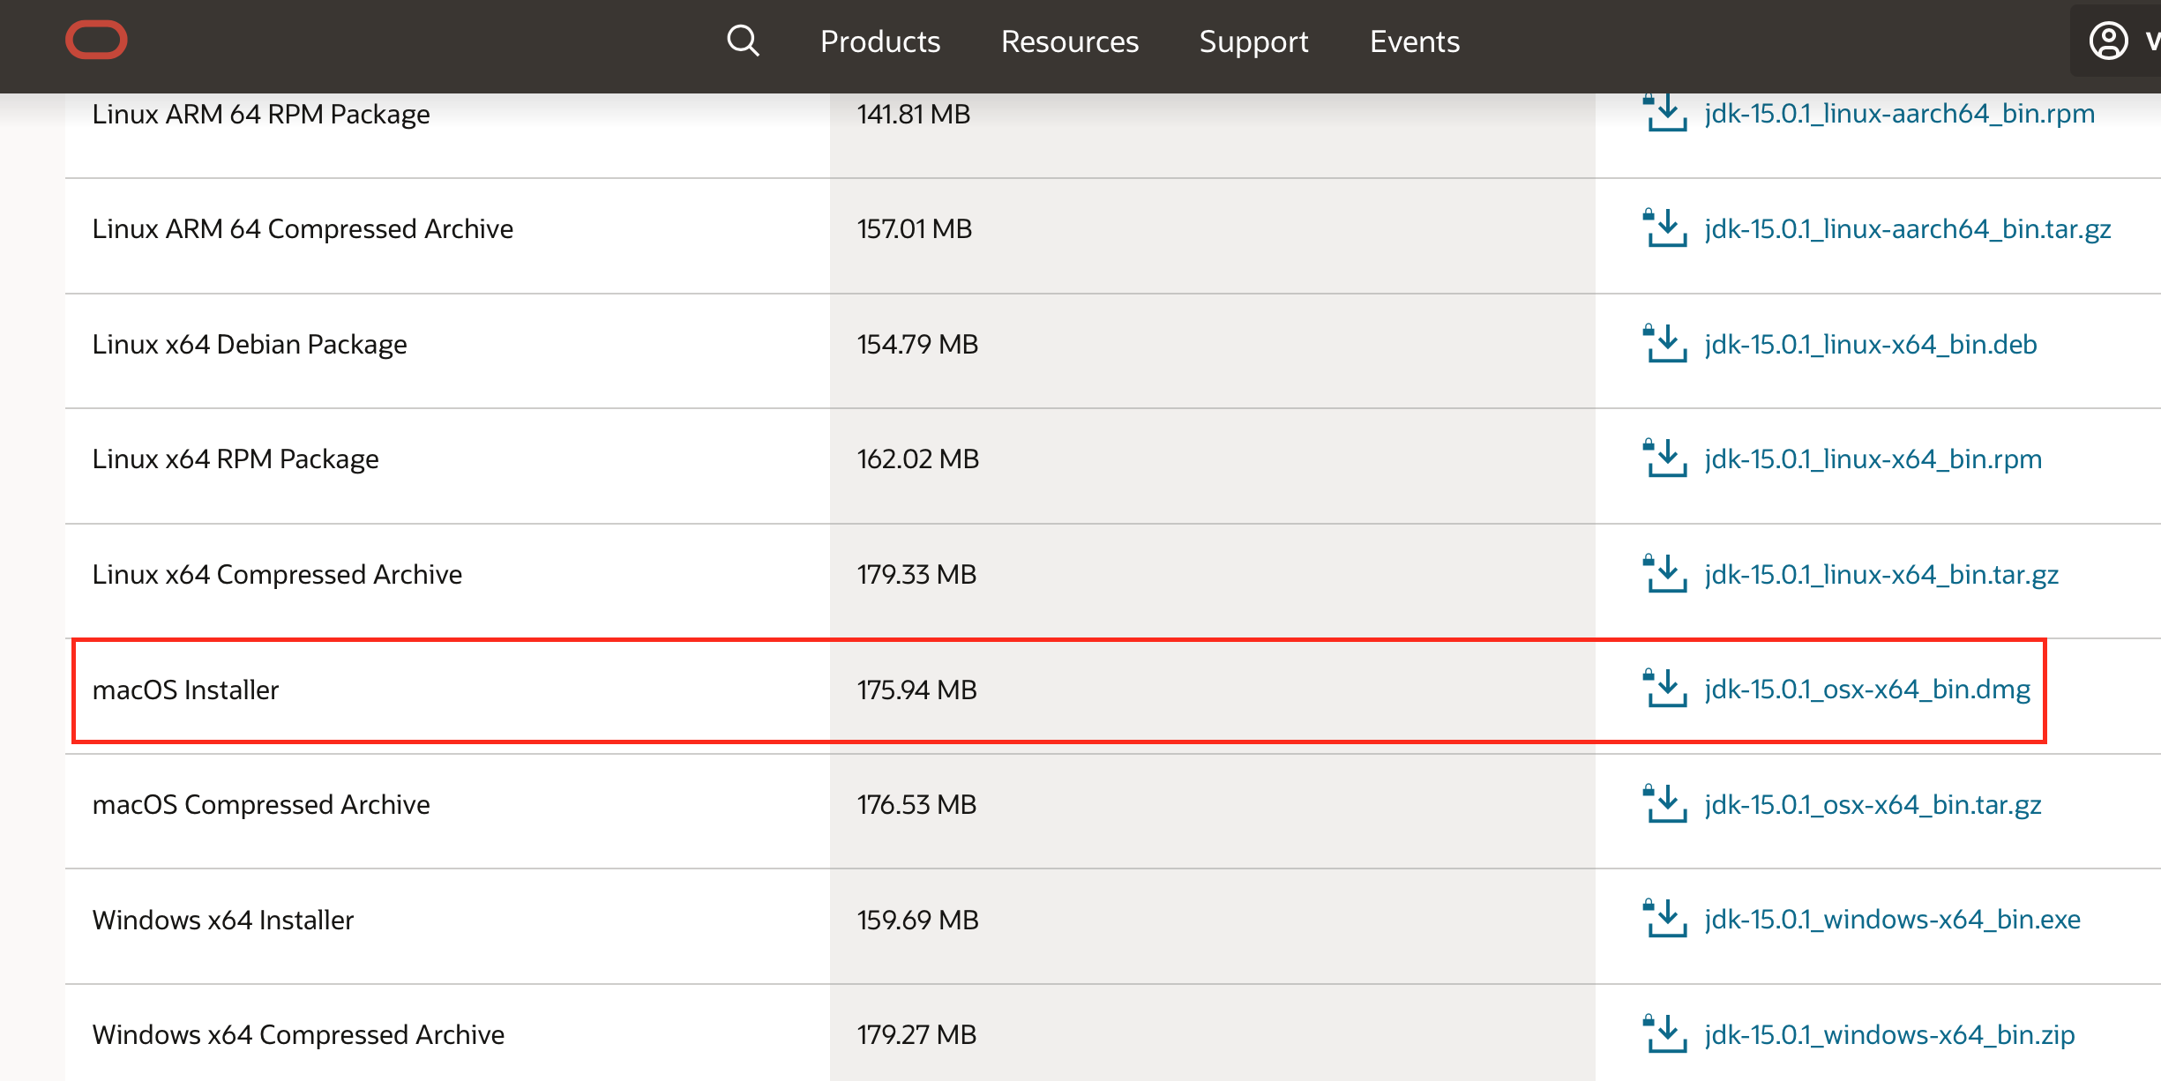Download jdk-15.0.1_osx-x64_bin.tar.gz link
The width and height of the screenshot is (2161, 1081).
[1873, 805]
